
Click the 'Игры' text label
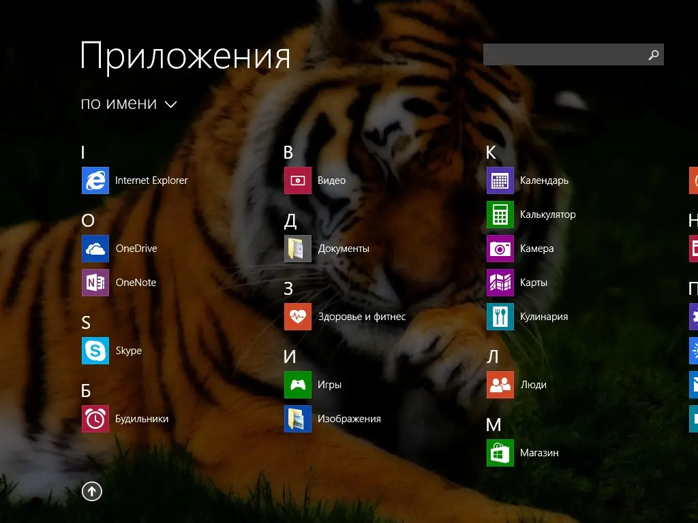(329, 385)
